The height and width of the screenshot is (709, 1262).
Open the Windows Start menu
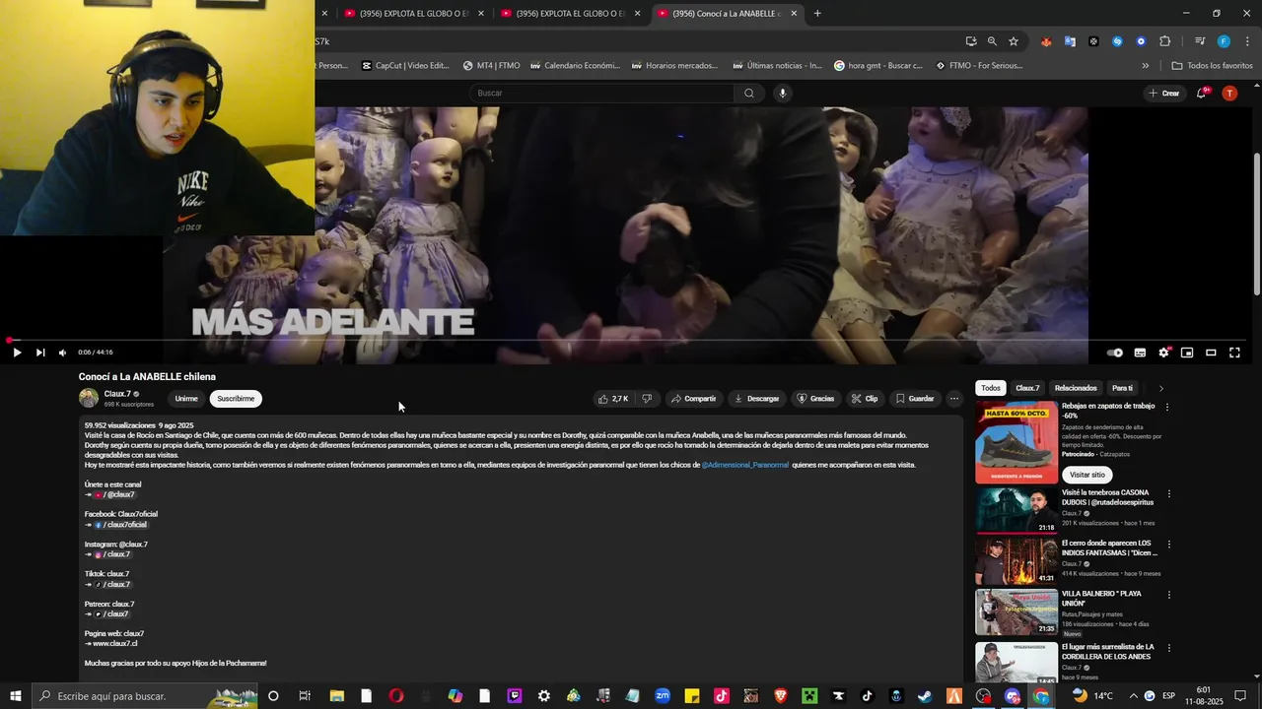pyautogui.click(x=16, y=696)
